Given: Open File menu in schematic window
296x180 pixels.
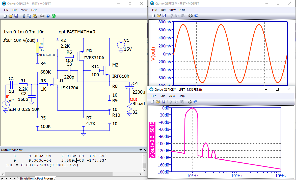Looking at the screenshot, I should point(6,10).
